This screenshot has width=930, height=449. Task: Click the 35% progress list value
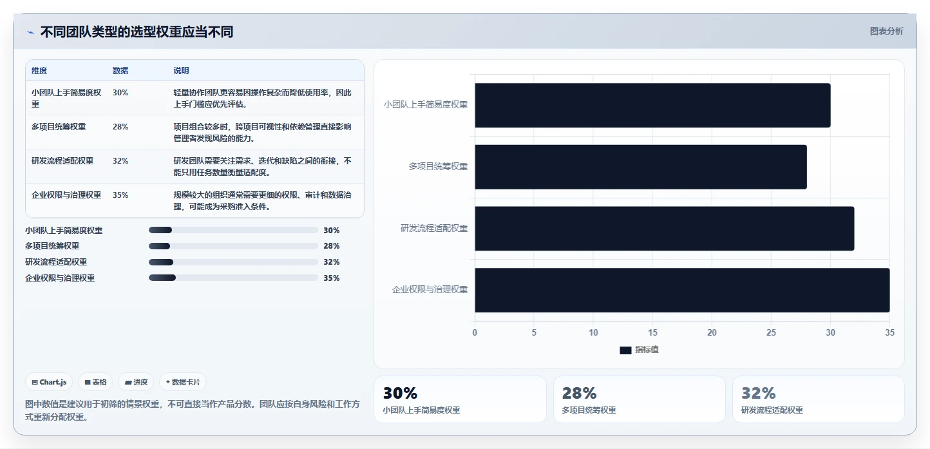click(332, 278)
